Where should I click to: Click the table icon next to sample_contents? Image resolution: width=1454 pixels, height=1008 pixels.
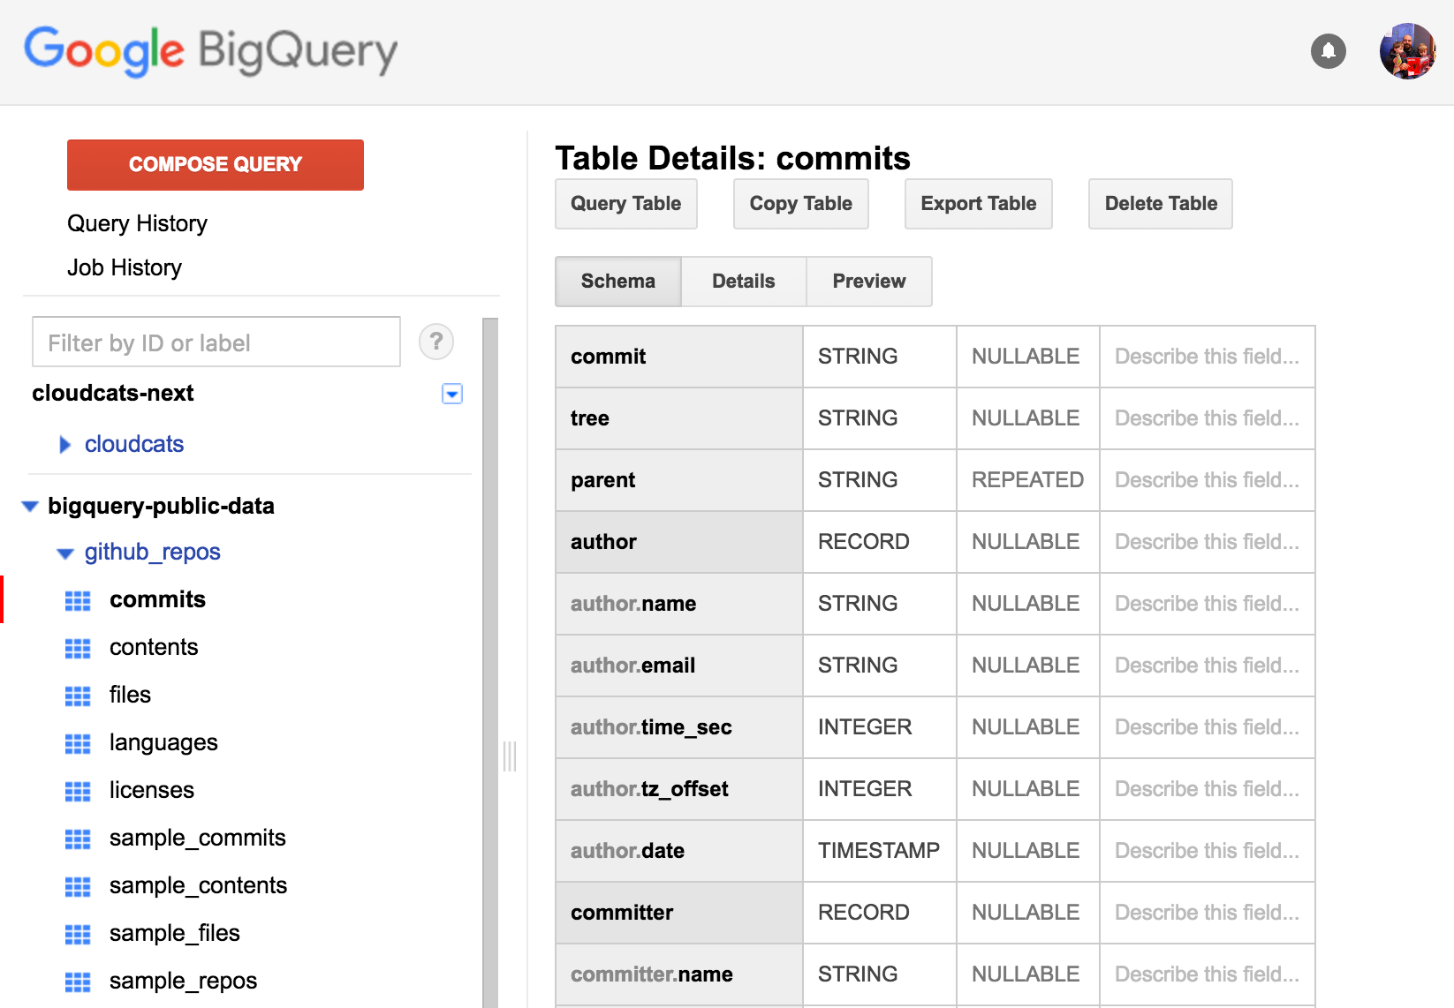78,887
